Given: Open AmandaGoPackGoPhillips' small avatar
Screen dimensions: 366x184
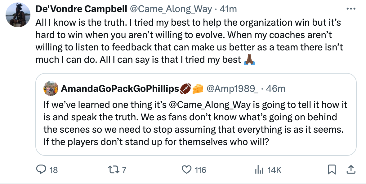Looking at the screenshot, I should 51,89.
